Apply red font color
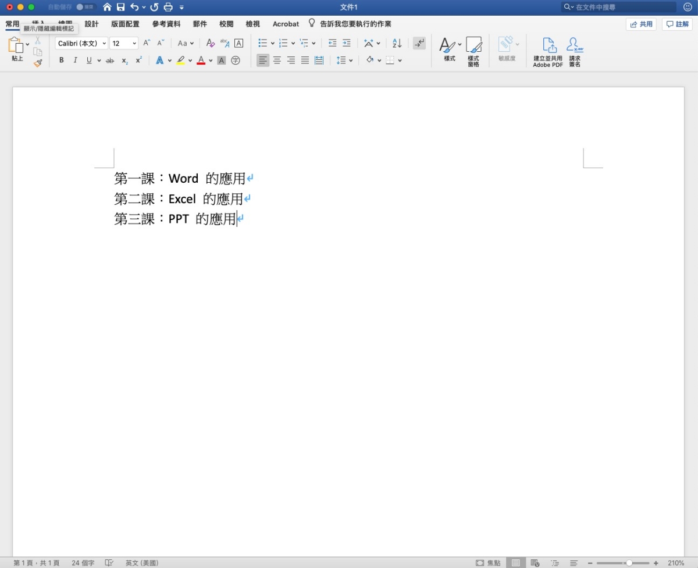The image size is (698, 568). coord(201,61)
